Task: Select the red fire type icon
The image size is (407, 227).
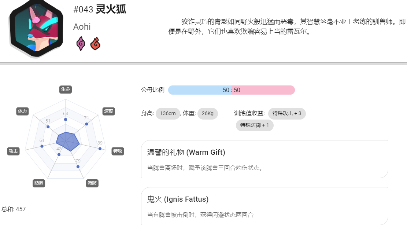Action: (95, 44)
